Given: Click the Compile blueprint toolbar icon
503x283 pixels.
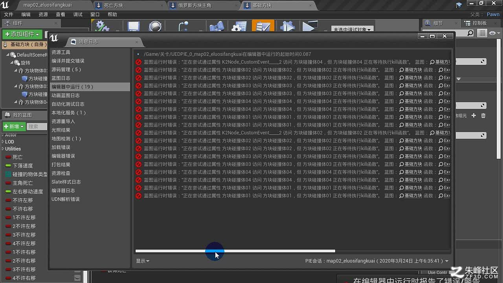Looking at the screenshot, I should [x=103, y=27].
